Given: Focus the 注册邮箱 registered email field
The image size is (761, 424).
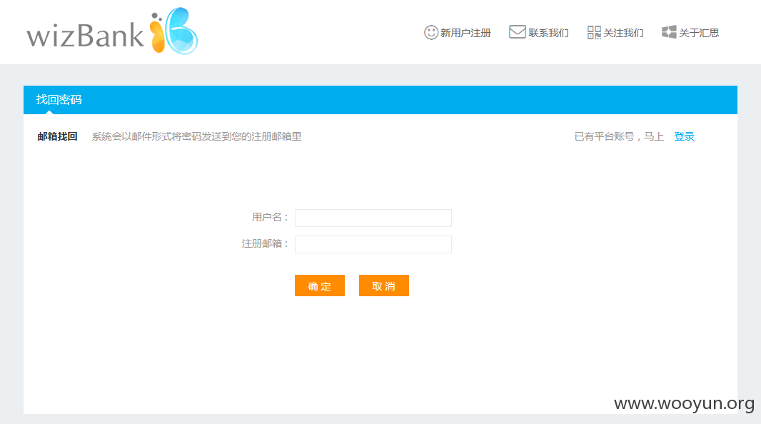Looking at the screenshot, I should point(373,245).
